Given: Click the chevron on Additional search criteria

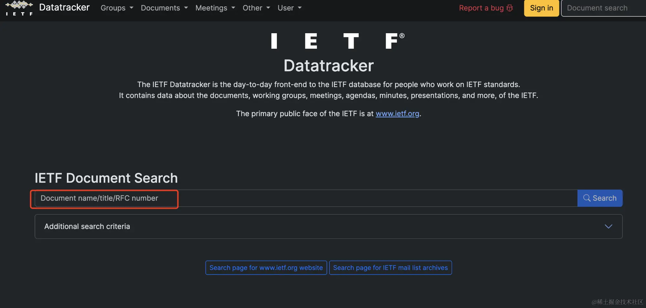Looking at the screenshot, I should point(608,226).
